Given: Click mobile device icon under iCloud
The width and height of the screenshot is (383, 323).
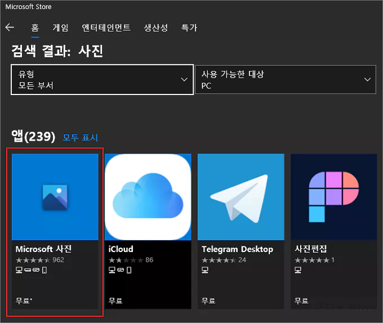Looking at the screenshot, I should tap(129, 270).
